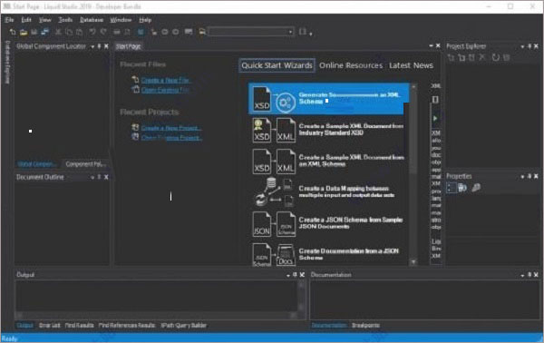Viewport: 544px width, 343px height.
Task: Click the database mapping wizard icon
Action: pos(274,192)
